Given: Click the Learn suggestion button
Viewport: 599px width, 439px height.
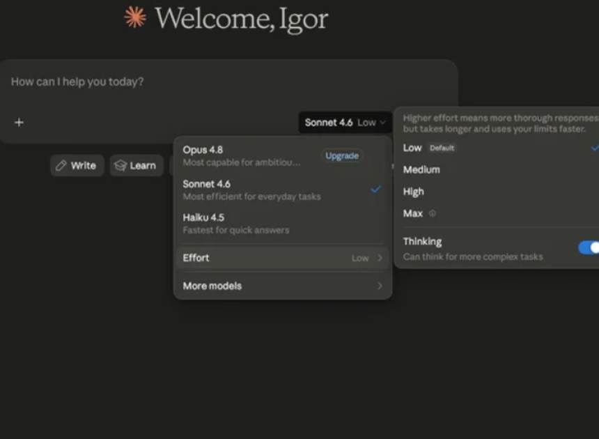Looking at the screenshot, I should coord(137,165).
